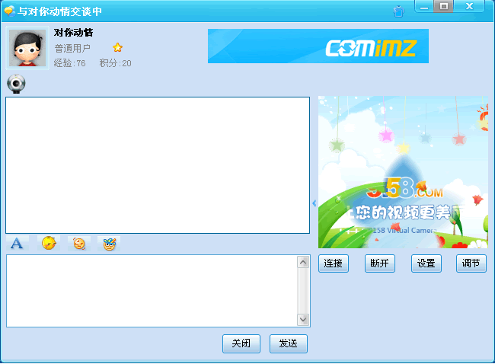This screenshot has width=495, height=364.
Task: Click the 连接 connect button
Action: [334, 263]
